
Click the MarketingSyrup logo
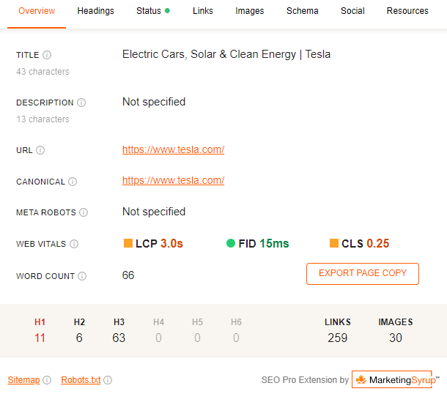tap(392, 379)
